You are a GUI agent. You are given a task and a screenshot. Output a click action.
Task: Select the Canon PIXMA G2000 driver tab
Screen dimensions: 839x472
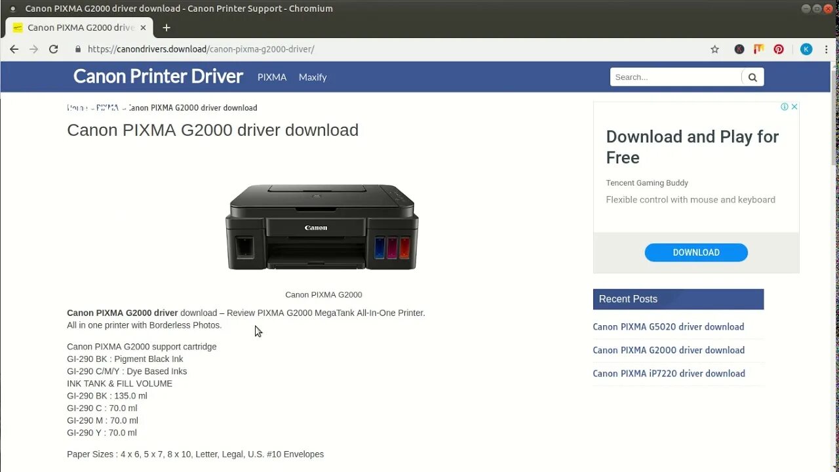point(79,28)
